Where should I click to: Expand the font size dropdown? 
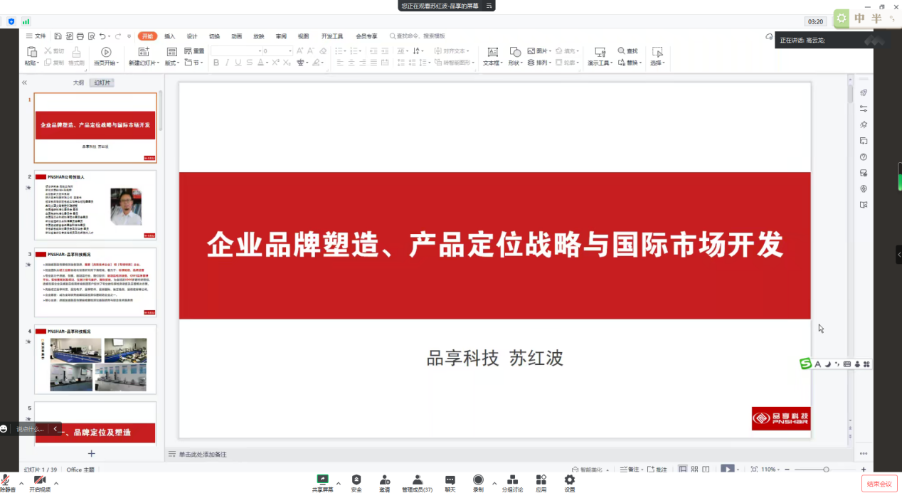(290, 51)
